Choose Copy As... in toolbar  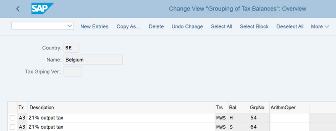point(128,27)
